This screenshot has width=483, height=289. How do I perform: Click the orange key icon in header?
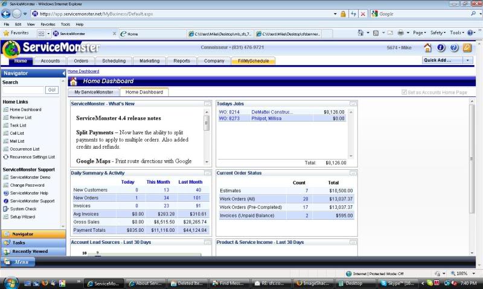point(467,48)
